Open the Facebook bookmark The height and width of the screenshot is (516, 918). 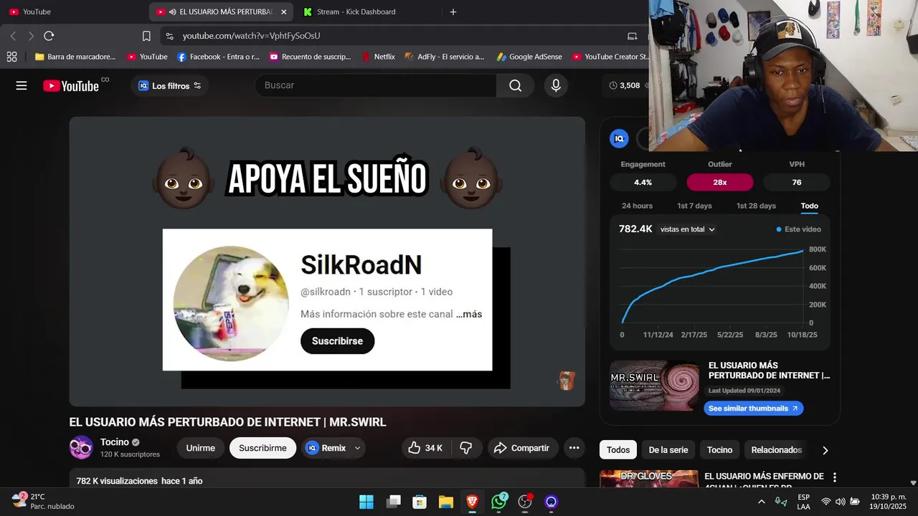218,57
